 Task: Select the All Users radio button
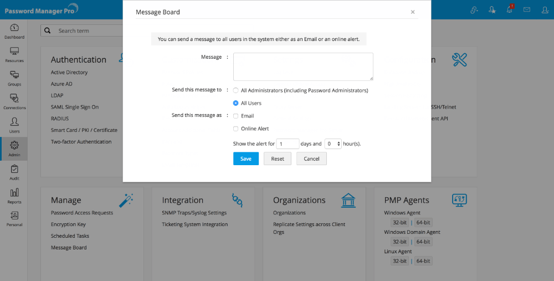[236, 103]
